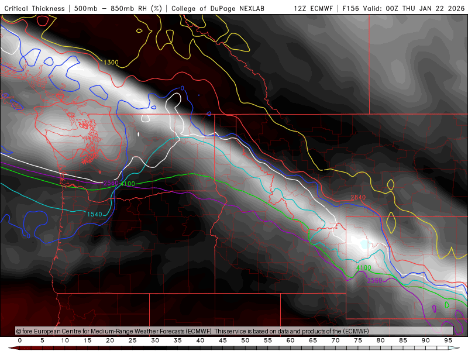Click the "F156 Valid: 00Z THU JAN 22 2026" text
The height and width of the screenshot is (351, 468).
coord(404,8)
